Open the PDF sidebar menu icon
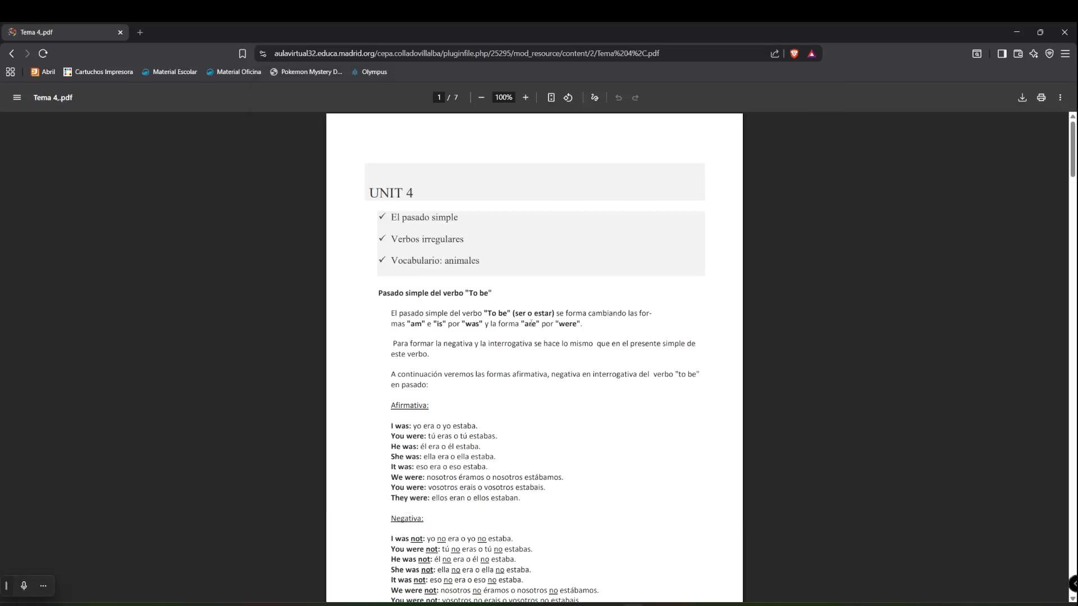 click(x=17, y=98)
